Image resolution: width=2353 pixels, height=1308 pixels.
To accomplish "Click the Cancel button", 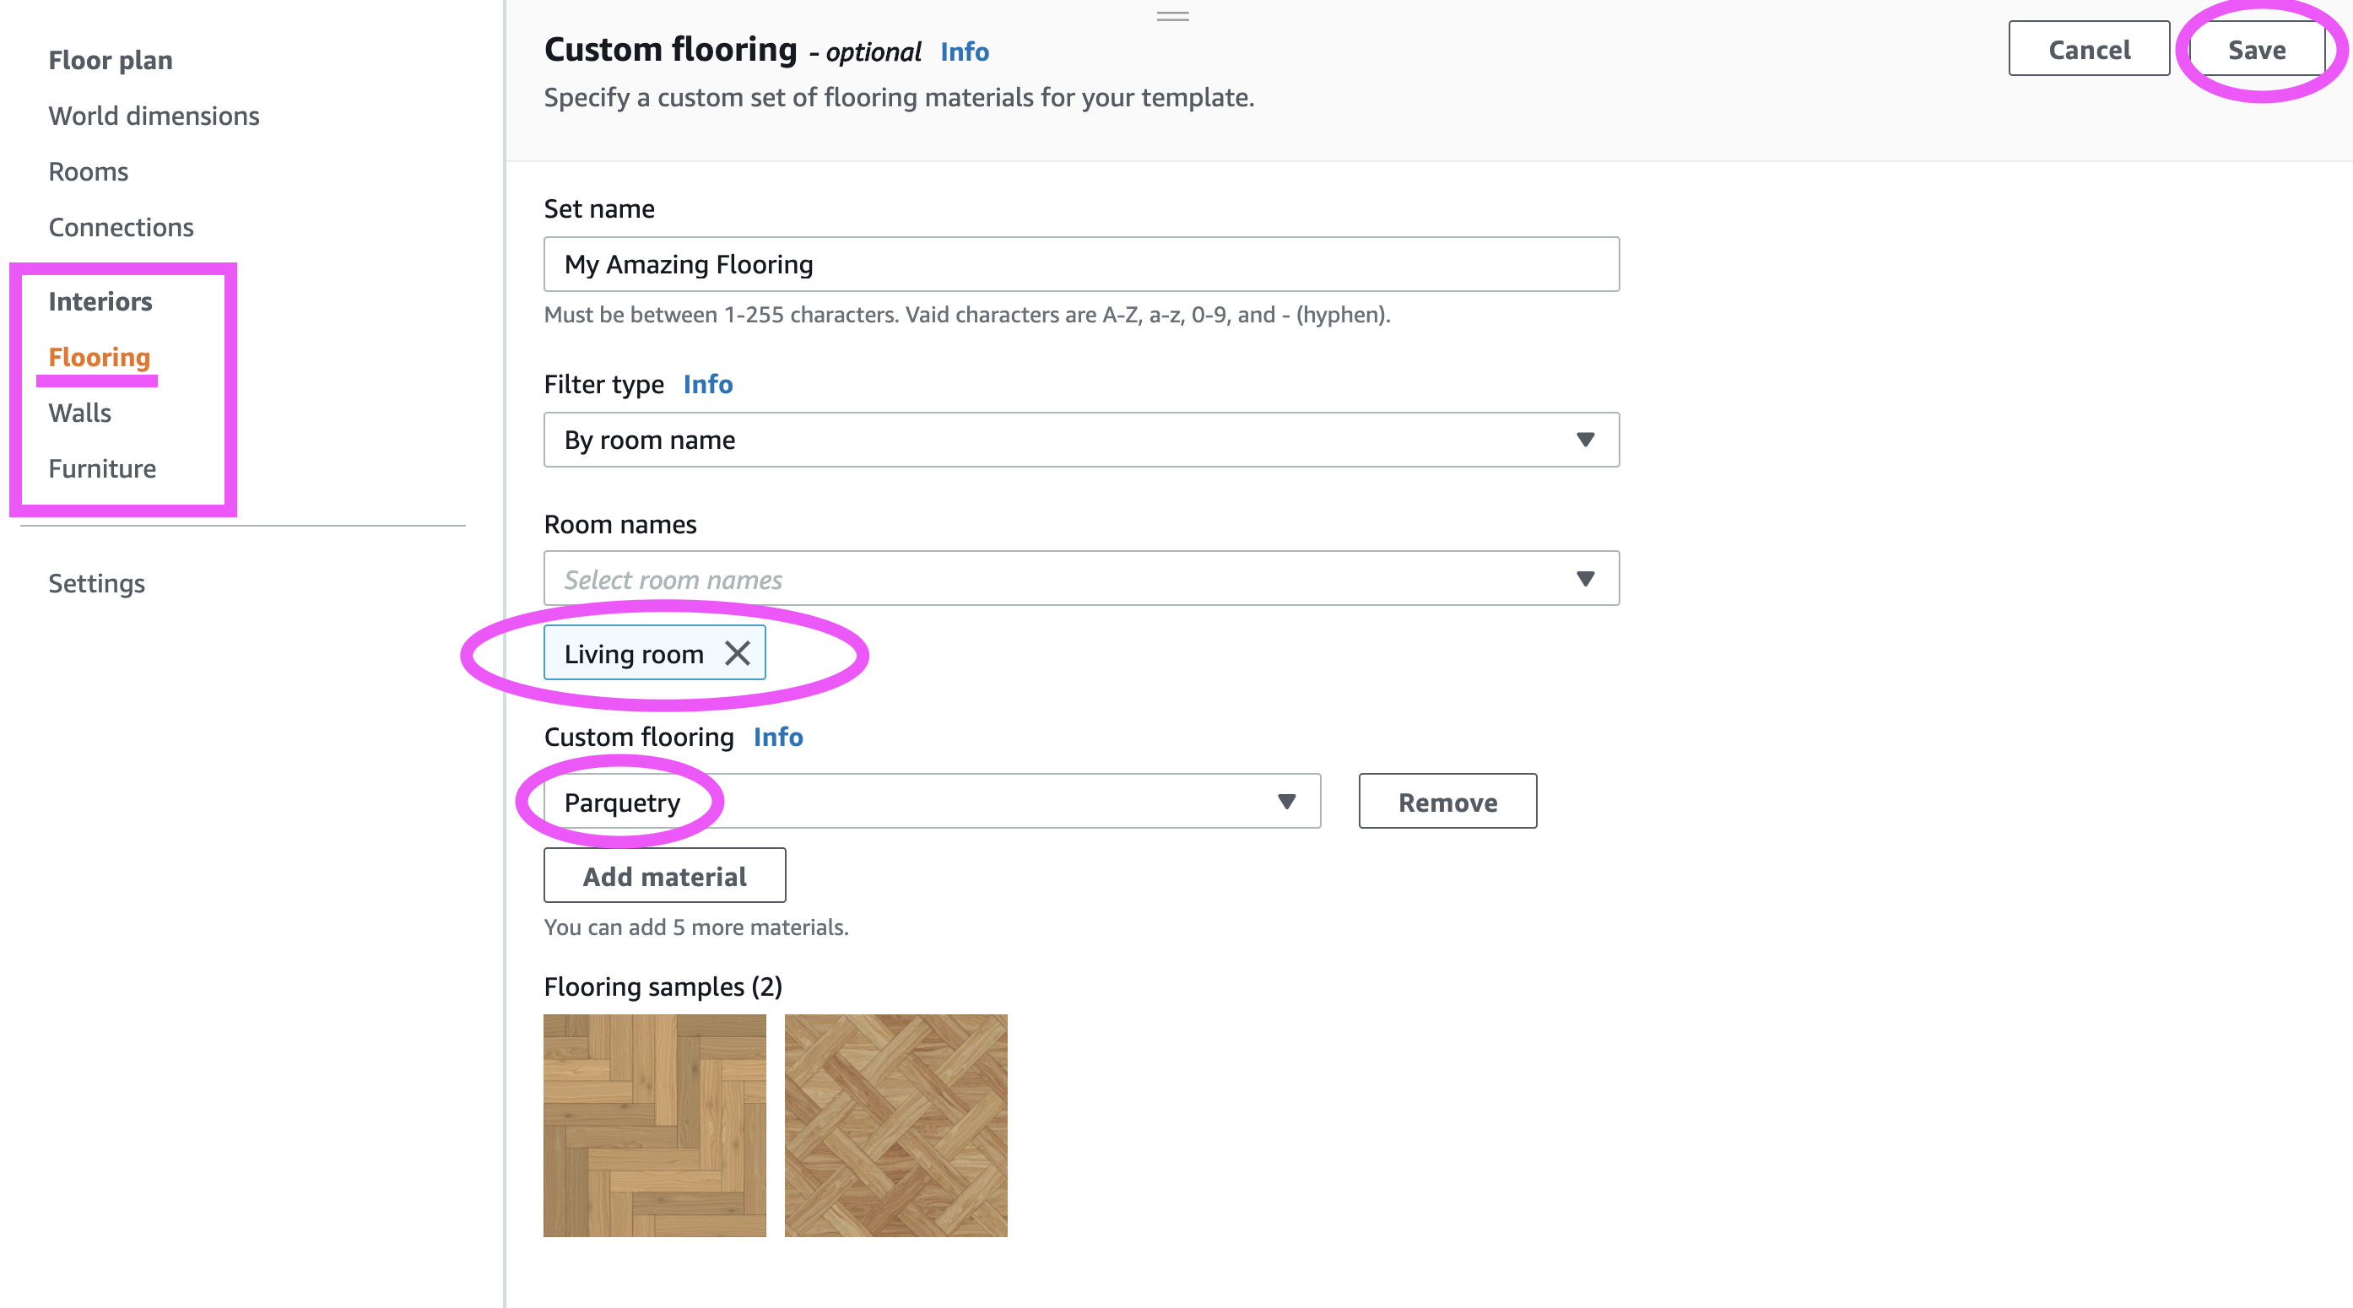I will tap(2088, 49).
